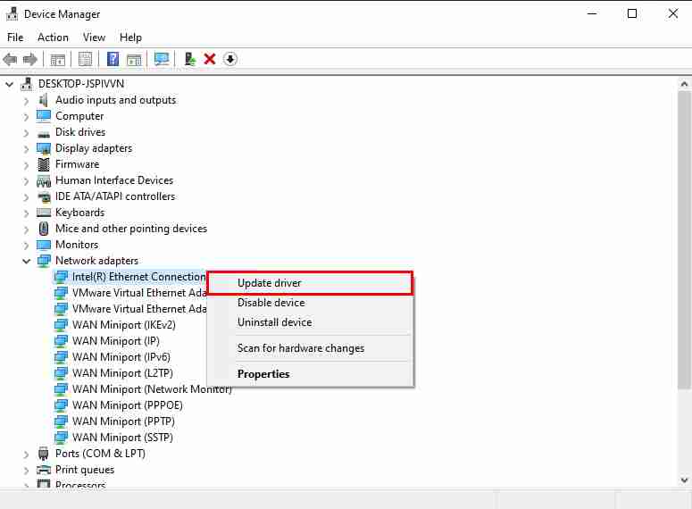Viewport: 692px width, 509px height.
Task: Select WAN Miniport (PPPOE)
Action: (127, 405)
